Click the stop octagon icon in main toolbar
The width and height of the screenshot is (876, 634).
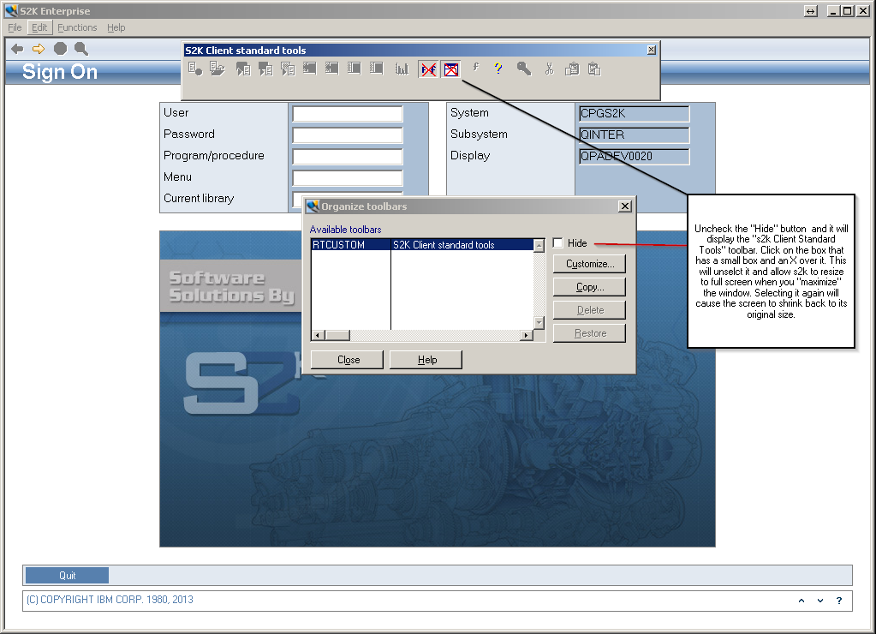coord(60,49)
